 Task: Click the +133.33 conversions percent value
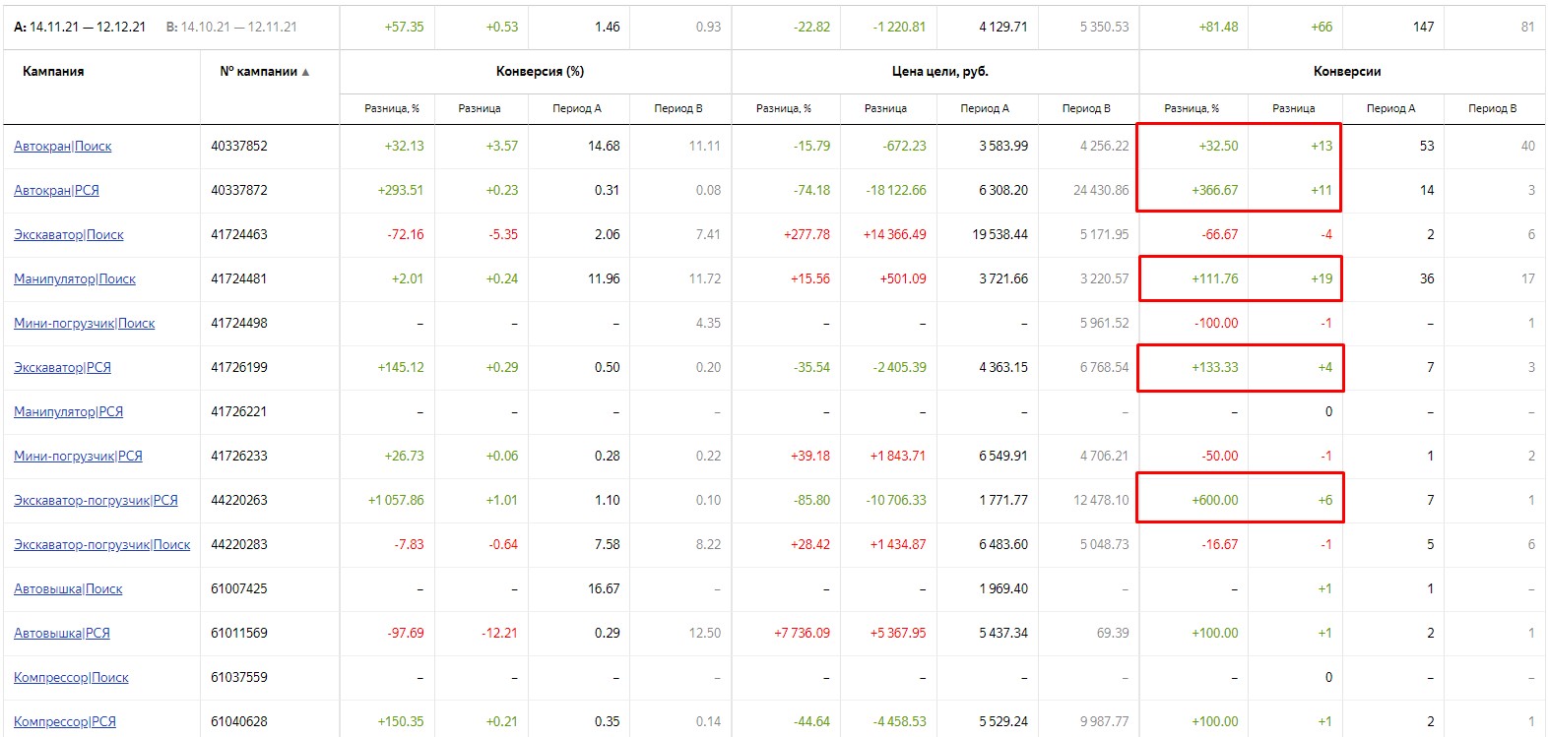coord(1214,367)
